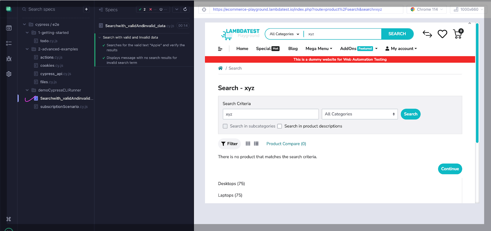Click the Filter button
The height and width of the screenshot is (231, 491).
click(x=229, y=144)
